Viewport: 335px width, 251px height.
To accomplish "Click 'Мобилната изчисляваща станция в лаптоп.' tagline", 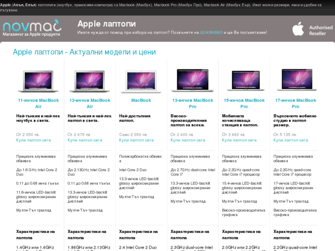I will 240,121.
